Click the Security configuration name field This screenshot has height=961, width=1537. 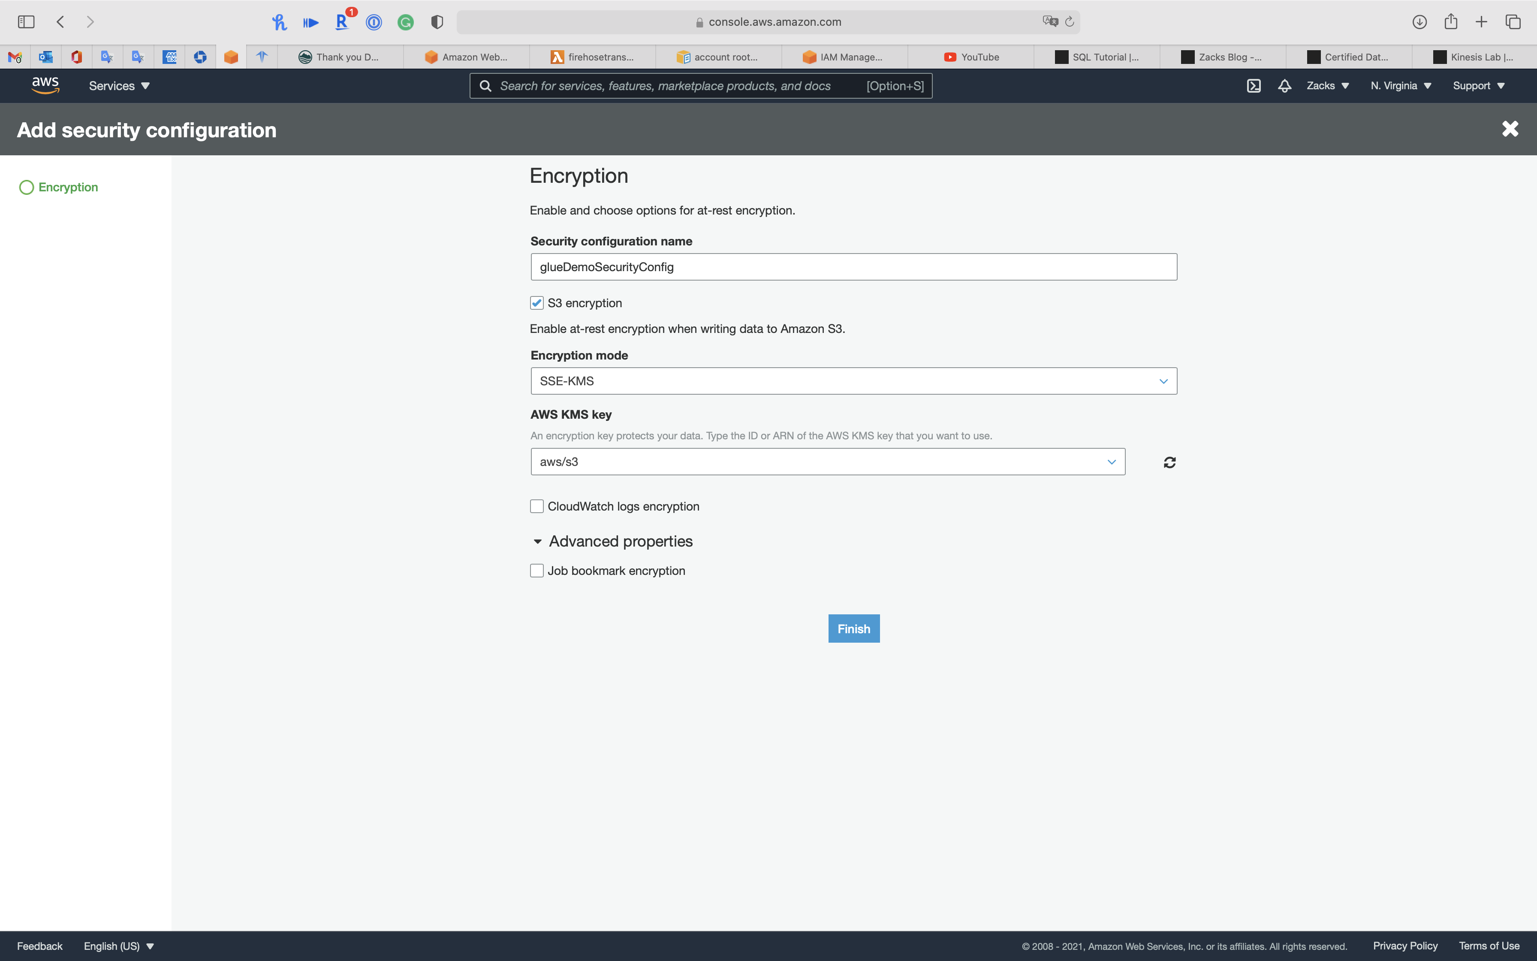[853, 267]
